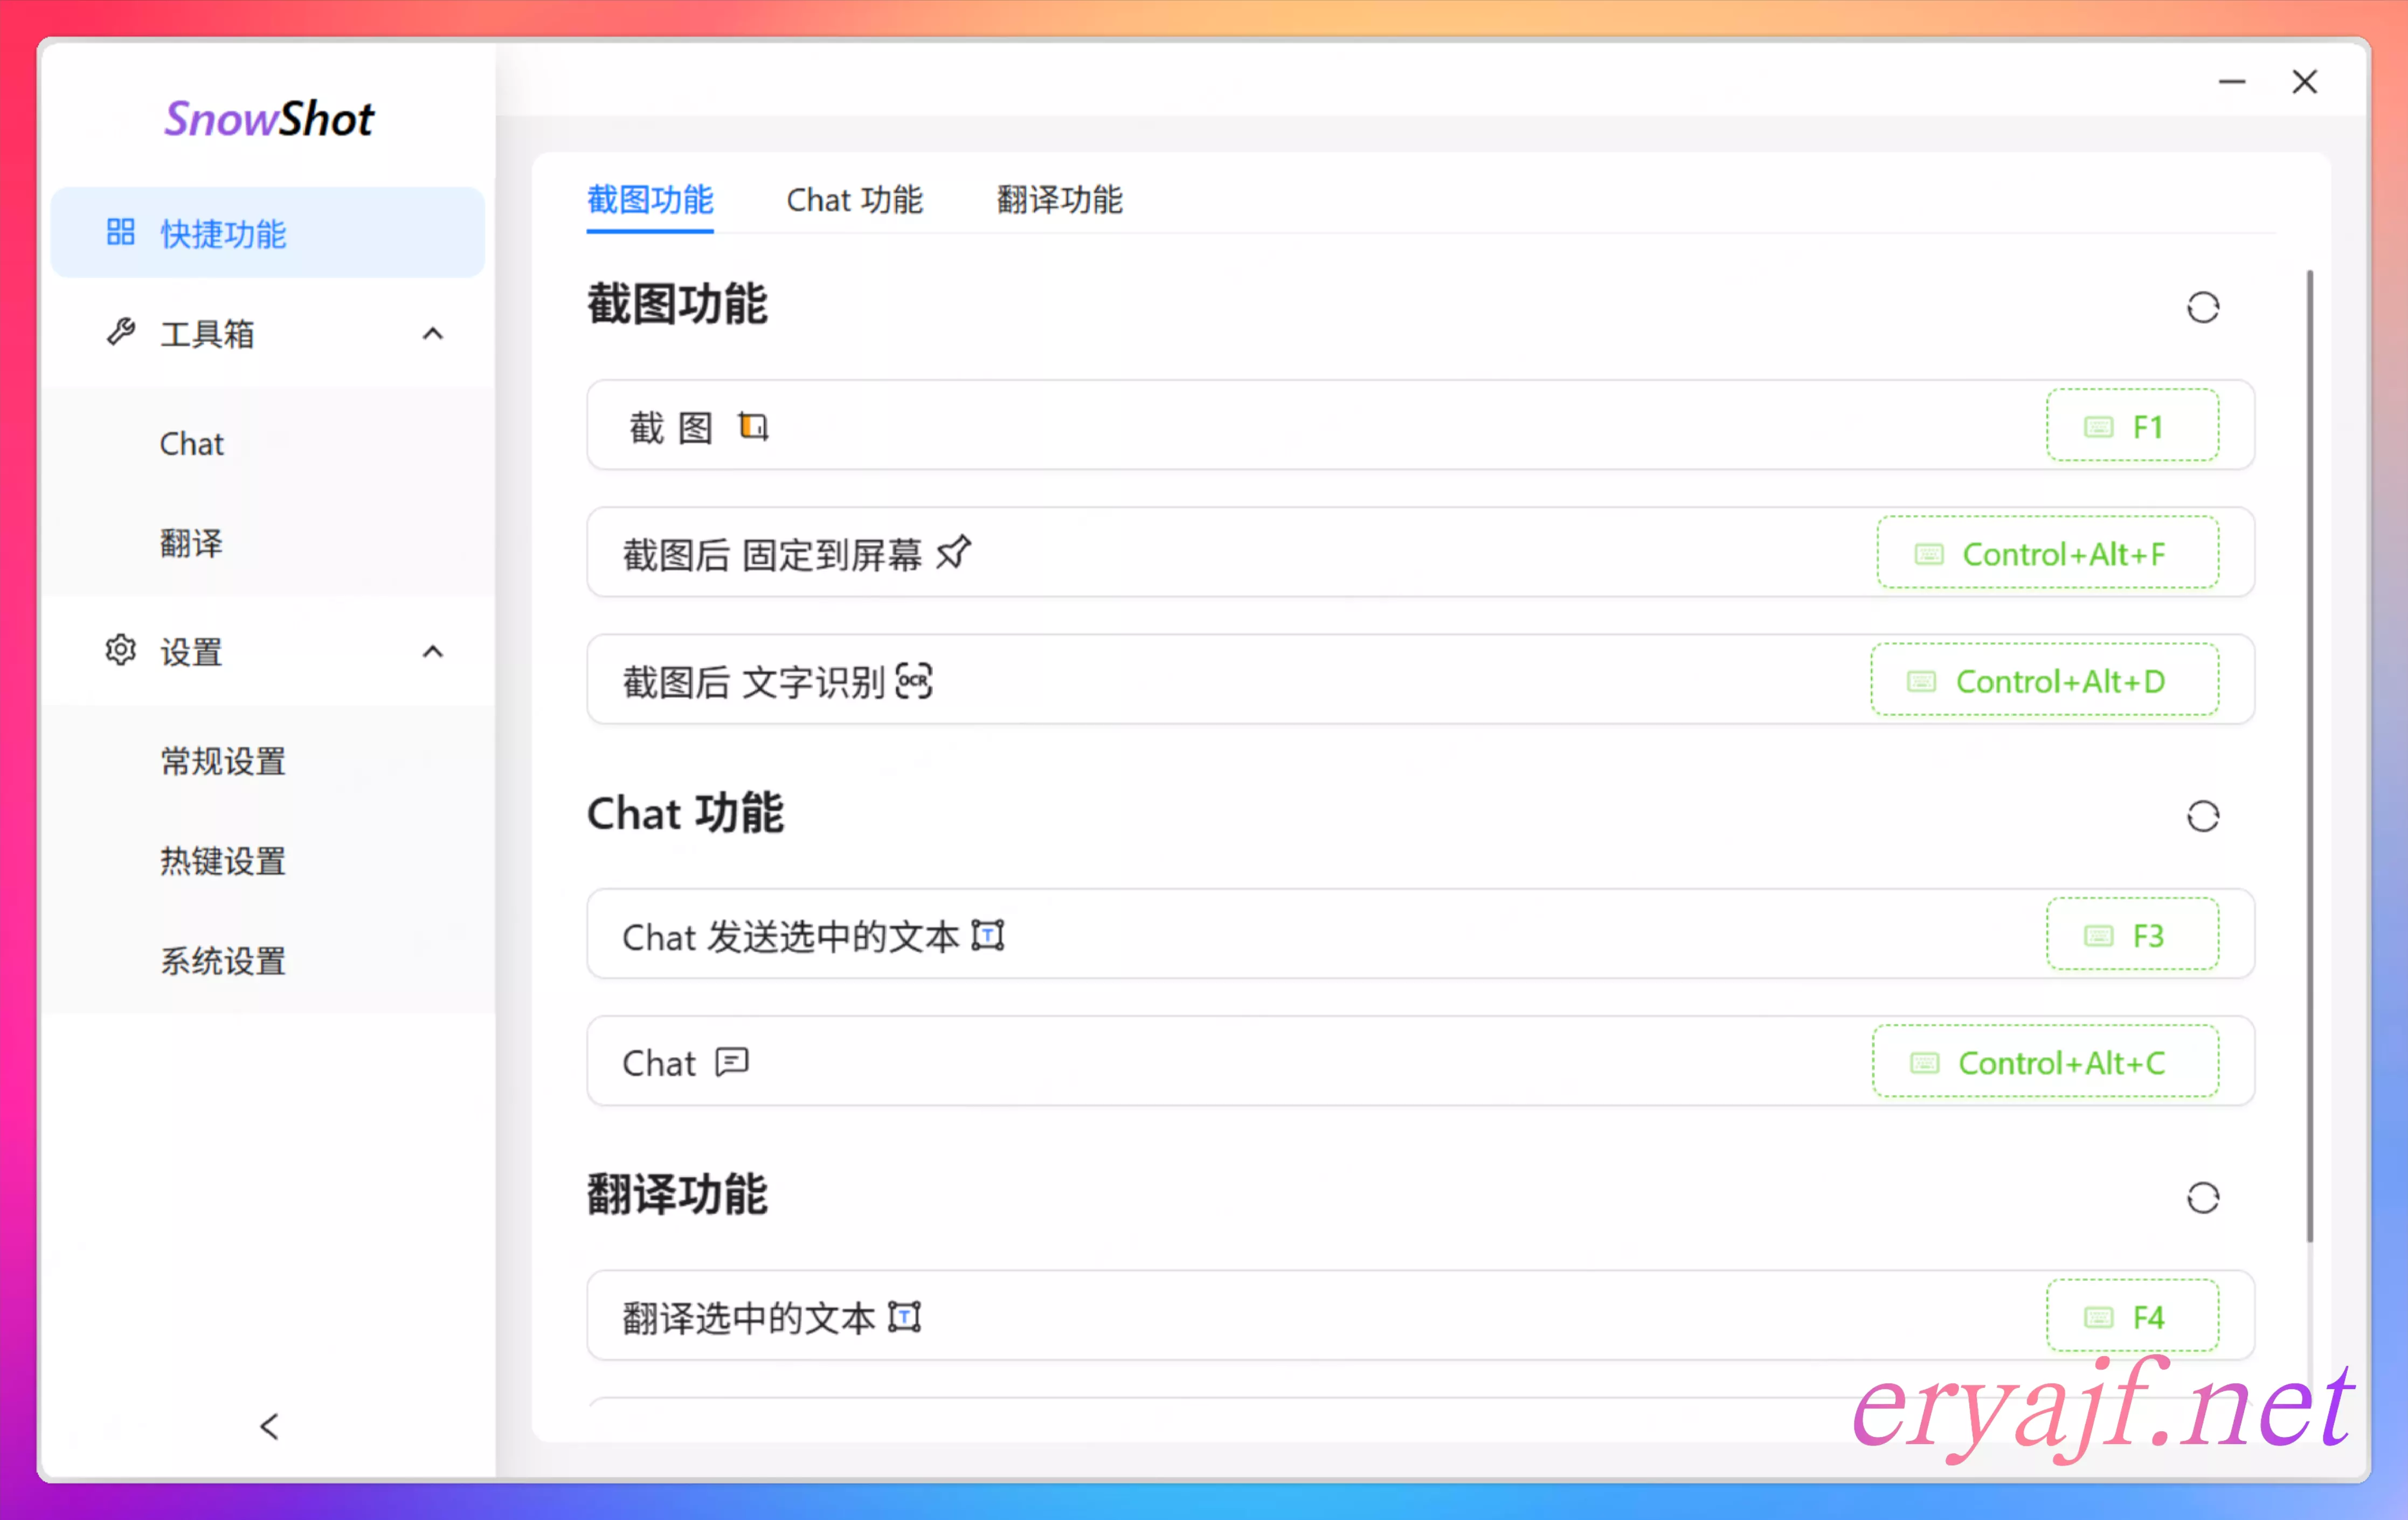Reset Chat 功能 hotkeys with refresh icon
This screenshot has width=2408, height=1520.
(x=2202, y=816)
